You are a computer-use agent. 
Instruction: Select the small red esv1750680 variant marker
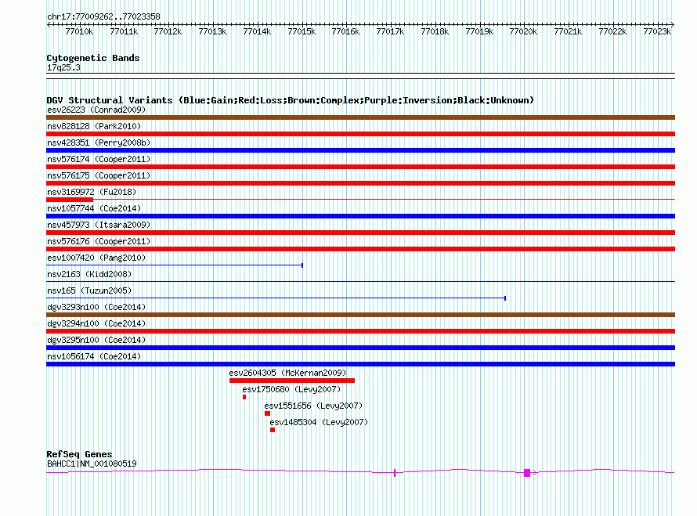244,397
